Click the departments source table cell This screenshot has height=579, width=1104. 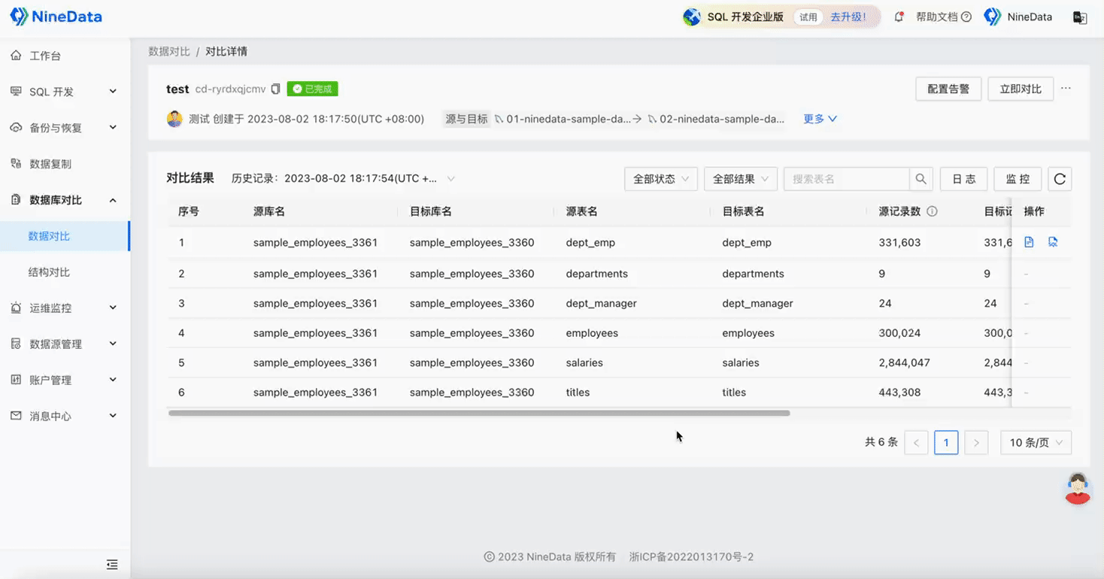pyautogui.click(x=597, y=274)
